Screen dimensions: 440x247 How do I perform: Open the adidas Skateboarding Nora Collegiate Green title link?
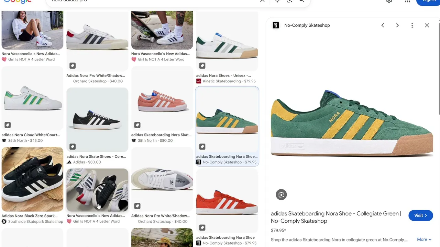336,217
